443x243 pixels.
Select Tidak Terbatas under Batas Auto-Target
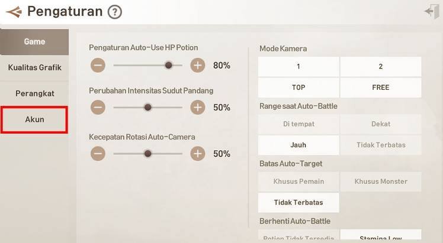[x=298, y=202]
